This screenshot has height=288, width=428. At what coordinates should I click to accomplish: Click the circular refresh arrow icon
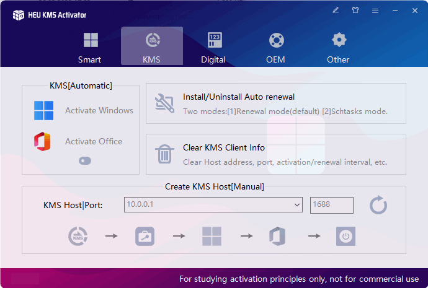click(378, 205)
